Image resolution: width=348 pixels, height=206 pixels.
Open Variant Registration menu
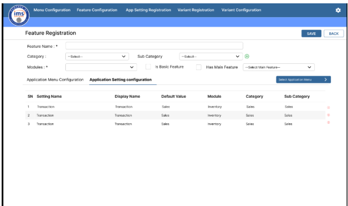196,10
